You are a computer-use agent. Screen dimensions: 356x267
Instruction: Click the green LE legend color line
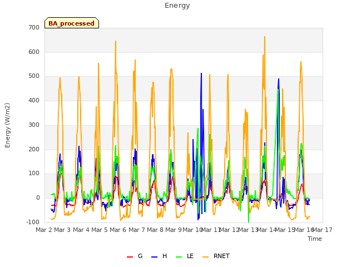[179, 257]
